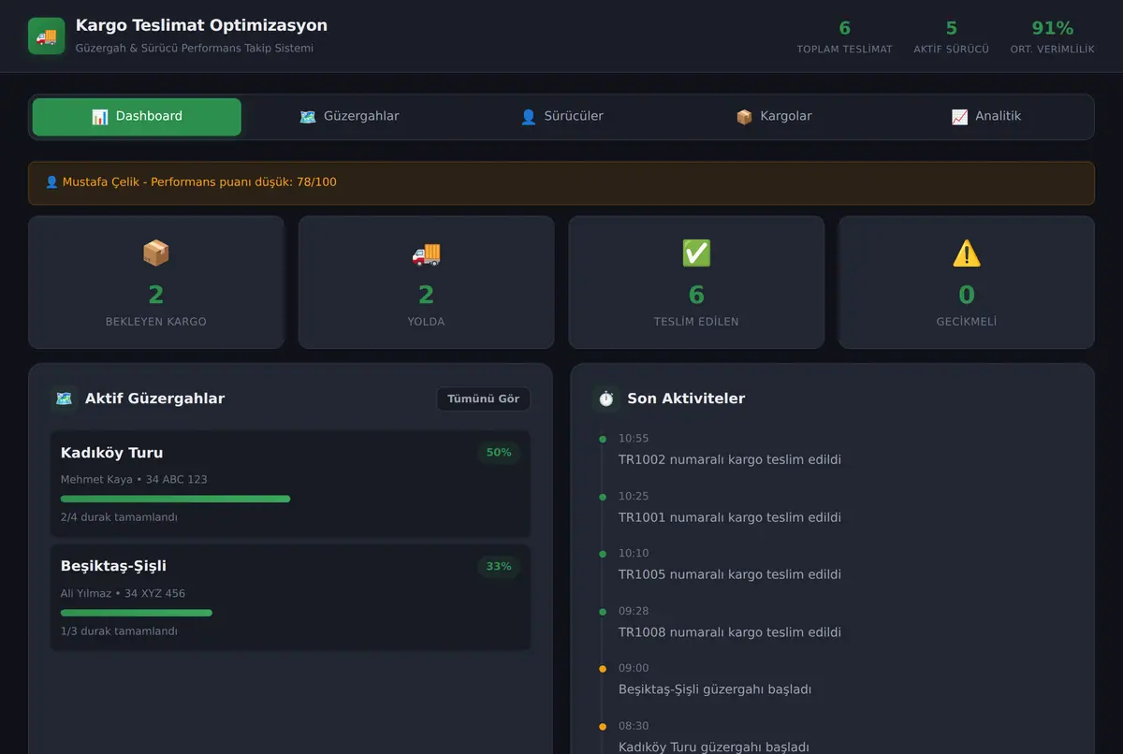
Task: Click the Beşiktaş-Şişli progress bar
Action: tap(290, 613)
